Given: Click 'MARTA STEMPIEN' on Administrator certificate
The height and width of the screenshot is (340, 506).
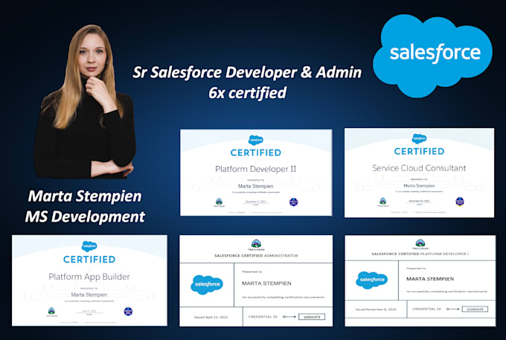Looking at the screenshot, I should [266, 283].
